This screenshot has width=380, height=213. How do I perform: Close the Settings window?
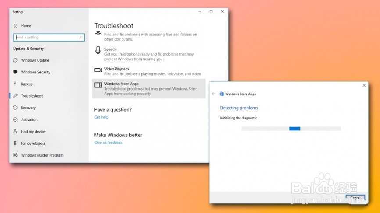coord(222,12)
